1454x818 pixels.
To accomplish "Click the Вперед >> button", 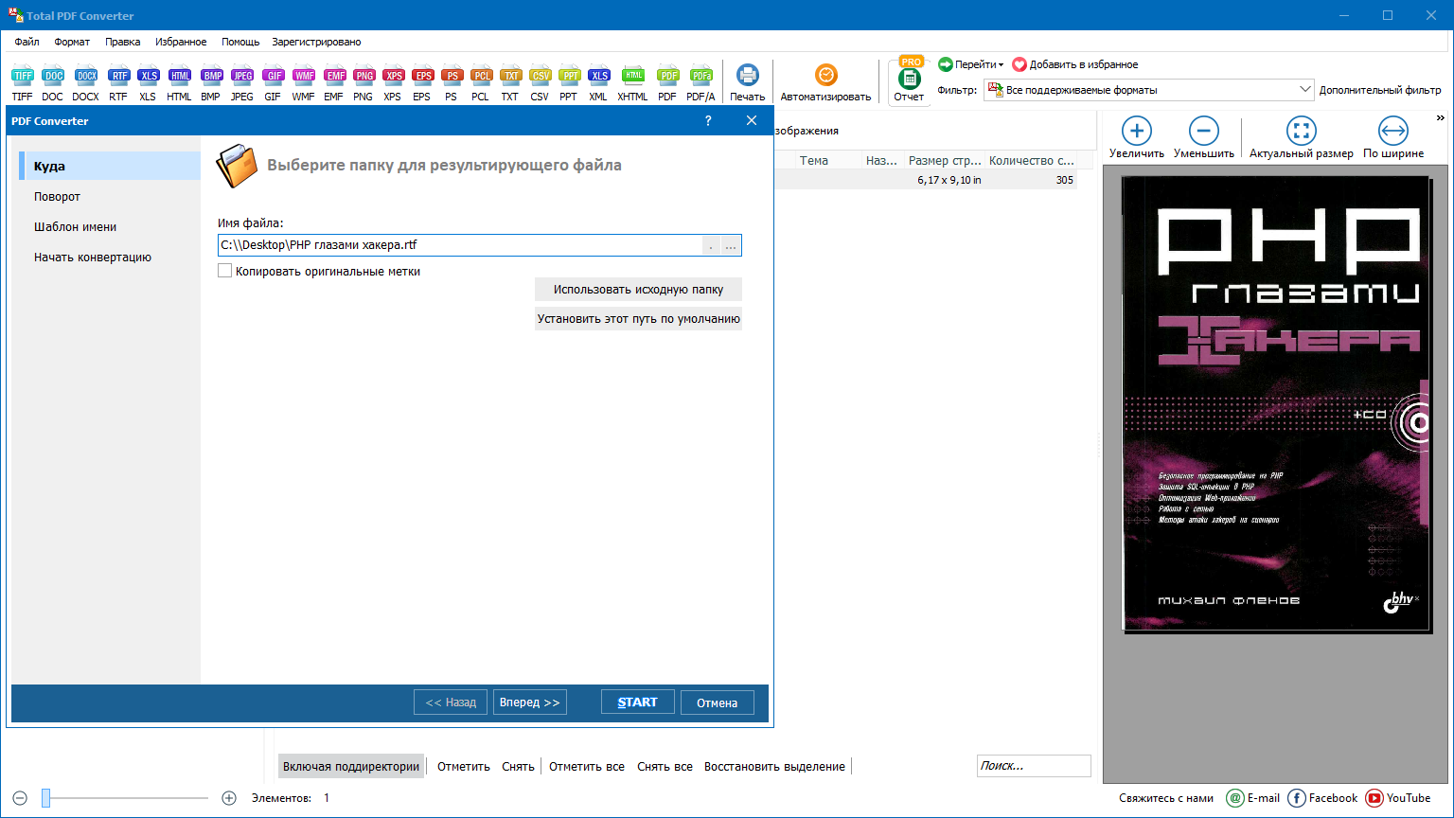I will [530, 702].
